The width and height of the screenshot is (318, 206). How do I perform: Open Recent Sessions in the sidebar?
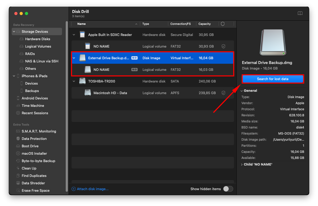pos(34,113)
